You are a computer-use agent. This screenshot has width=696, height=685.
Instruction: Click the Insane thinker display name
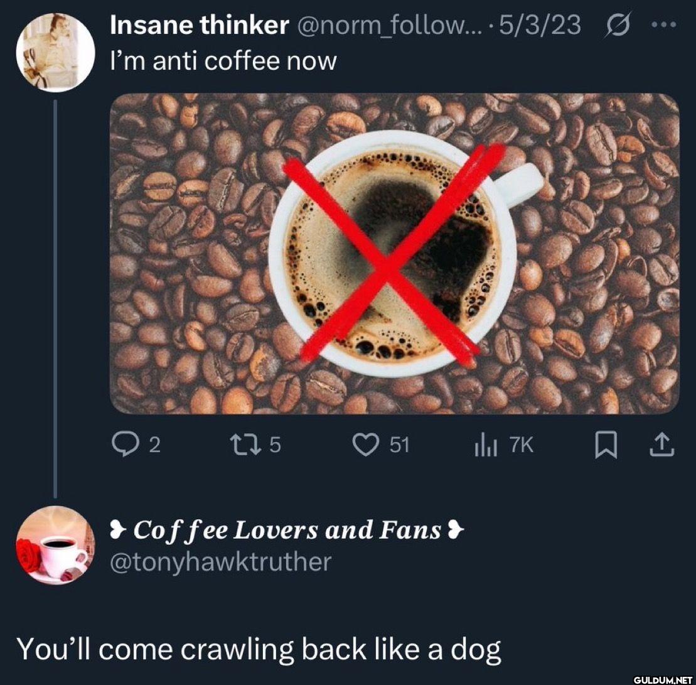(x=199, y=26)
